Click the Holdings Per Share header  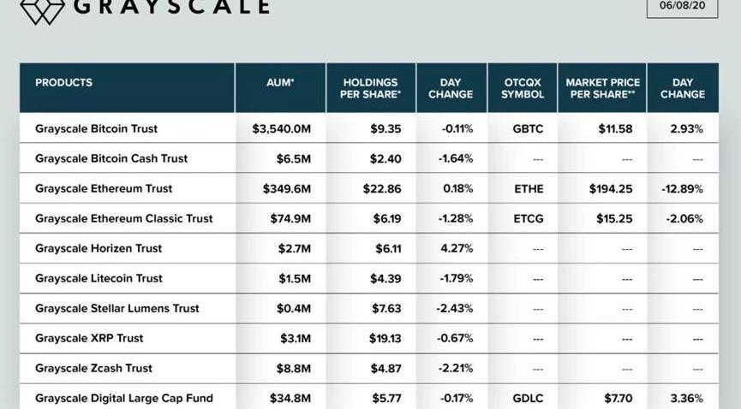click(x=371, y=88)
